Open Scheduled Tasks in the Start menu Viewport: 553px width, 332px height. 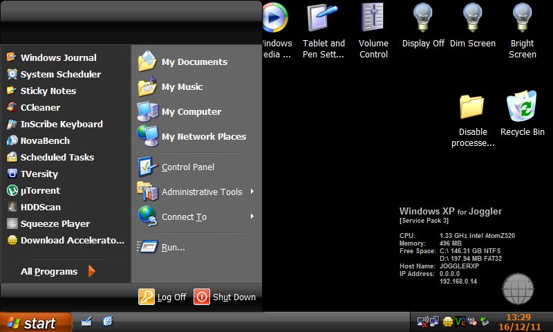[x=65, y=157]
